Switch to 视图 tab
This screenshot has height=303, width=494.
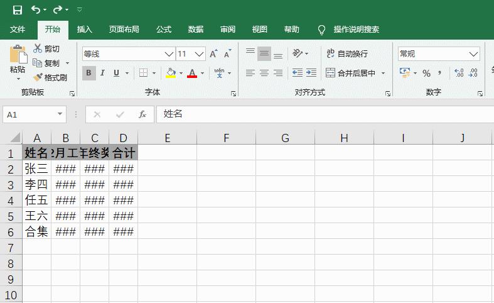260,30
